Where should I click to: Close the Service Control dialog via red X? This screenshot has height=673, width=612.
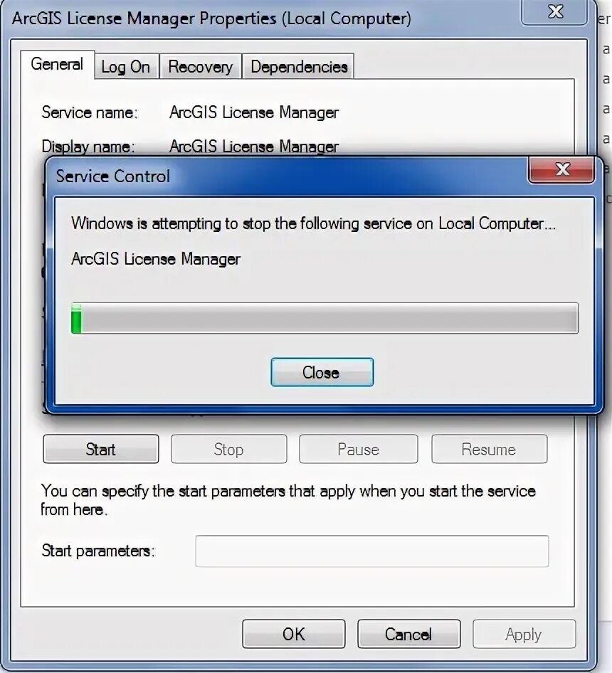coord(561,170)
